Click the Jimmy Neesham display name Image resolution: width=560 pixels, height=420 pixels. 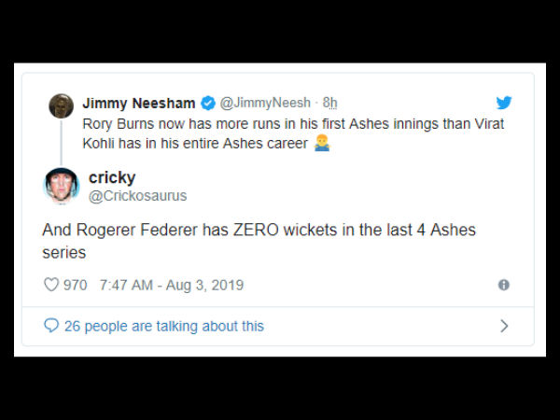[139, 104]
